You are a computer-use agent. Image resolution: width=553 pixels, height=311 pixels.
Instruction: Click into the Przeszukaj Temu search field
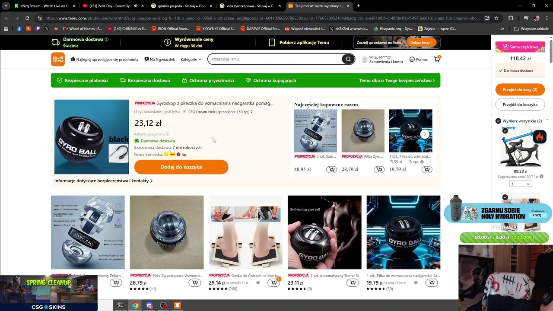(x=275, y=59)
